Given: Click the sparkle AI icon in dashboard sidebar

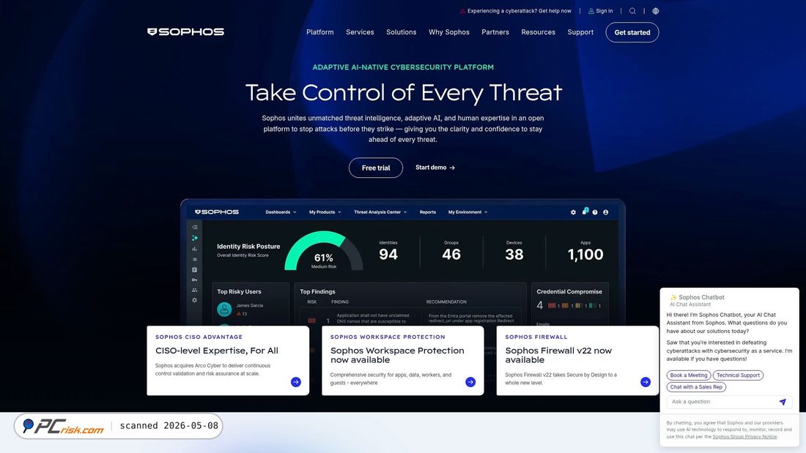Looking at the screenshot, I should coord(194,238).
